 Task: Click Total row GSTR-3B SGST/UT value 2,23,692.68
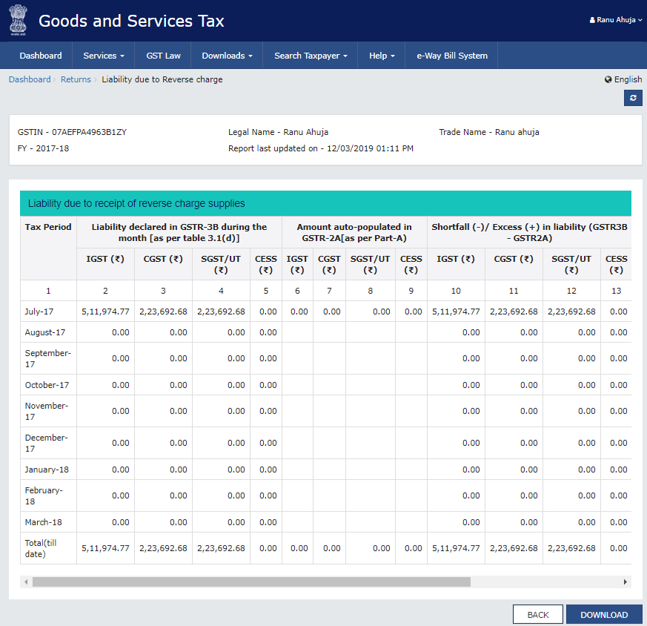(x=221, y=548)
